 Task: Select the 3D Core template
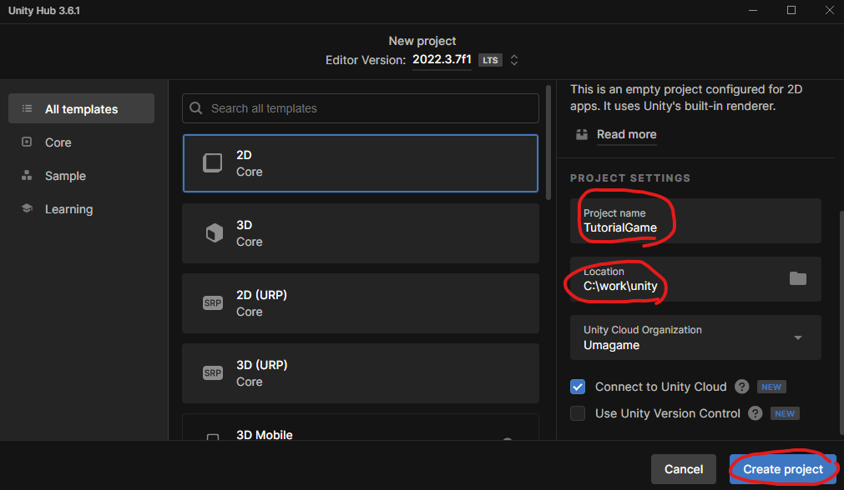[360, 233]
